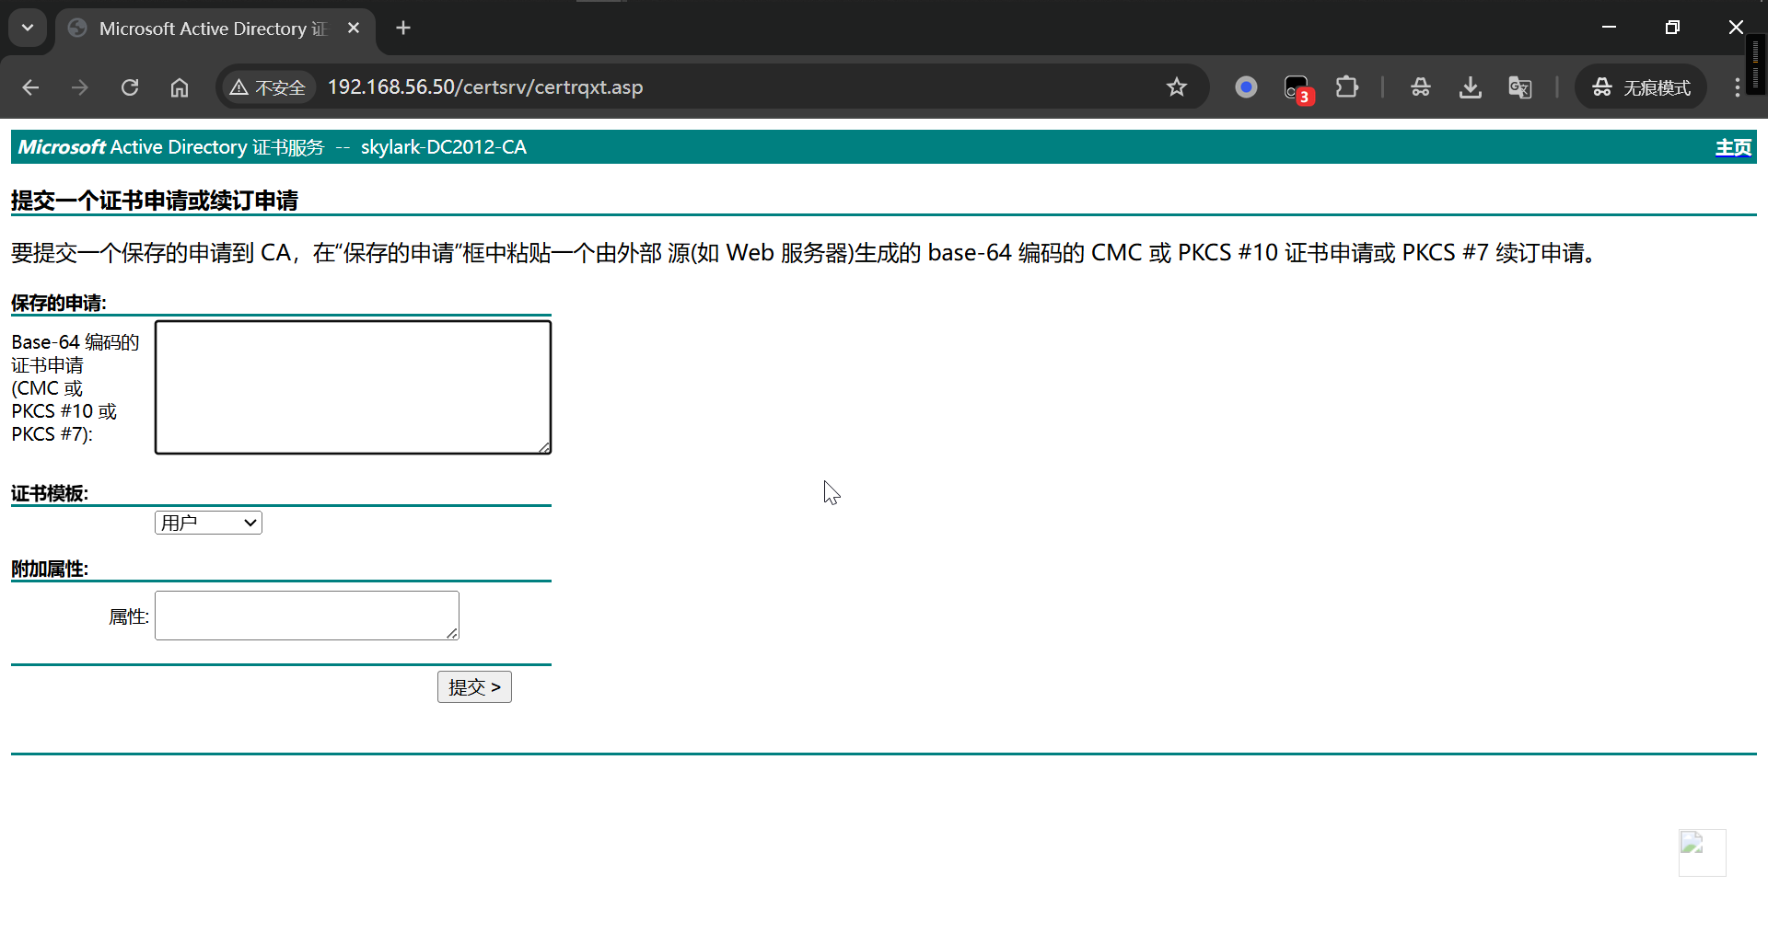Click the blue circular extension icon
The image size is (1768, 944).
coord(1246,87)
